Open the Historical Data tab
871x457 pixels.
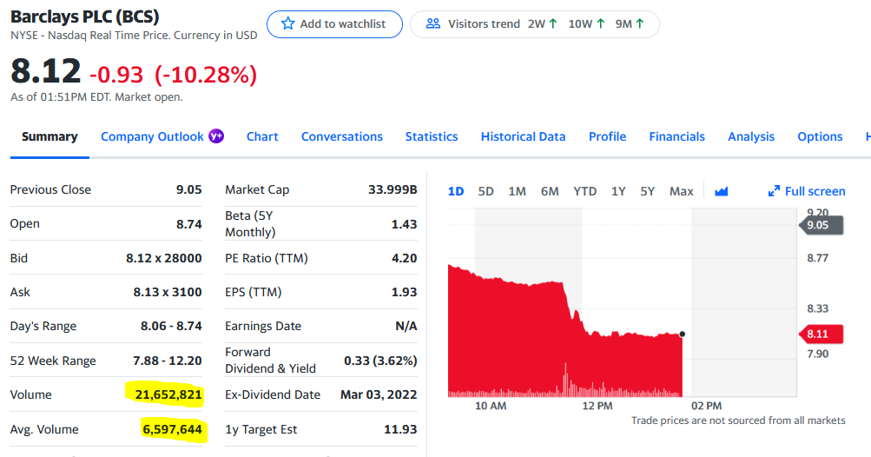pyautogui.click(x=524, y=136)
